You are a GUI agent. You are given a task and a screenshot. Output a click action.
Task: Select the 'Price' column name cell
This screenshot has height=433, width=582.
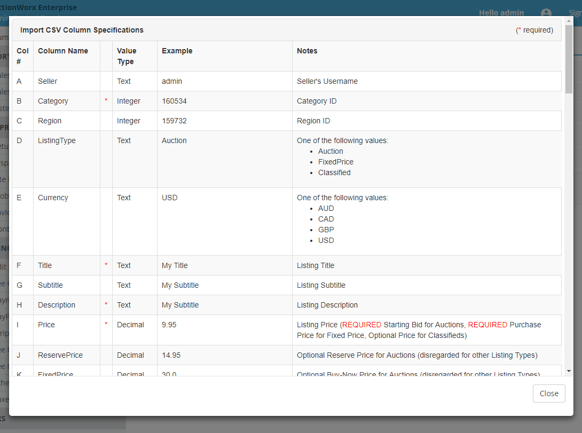[x=66, y=330]
